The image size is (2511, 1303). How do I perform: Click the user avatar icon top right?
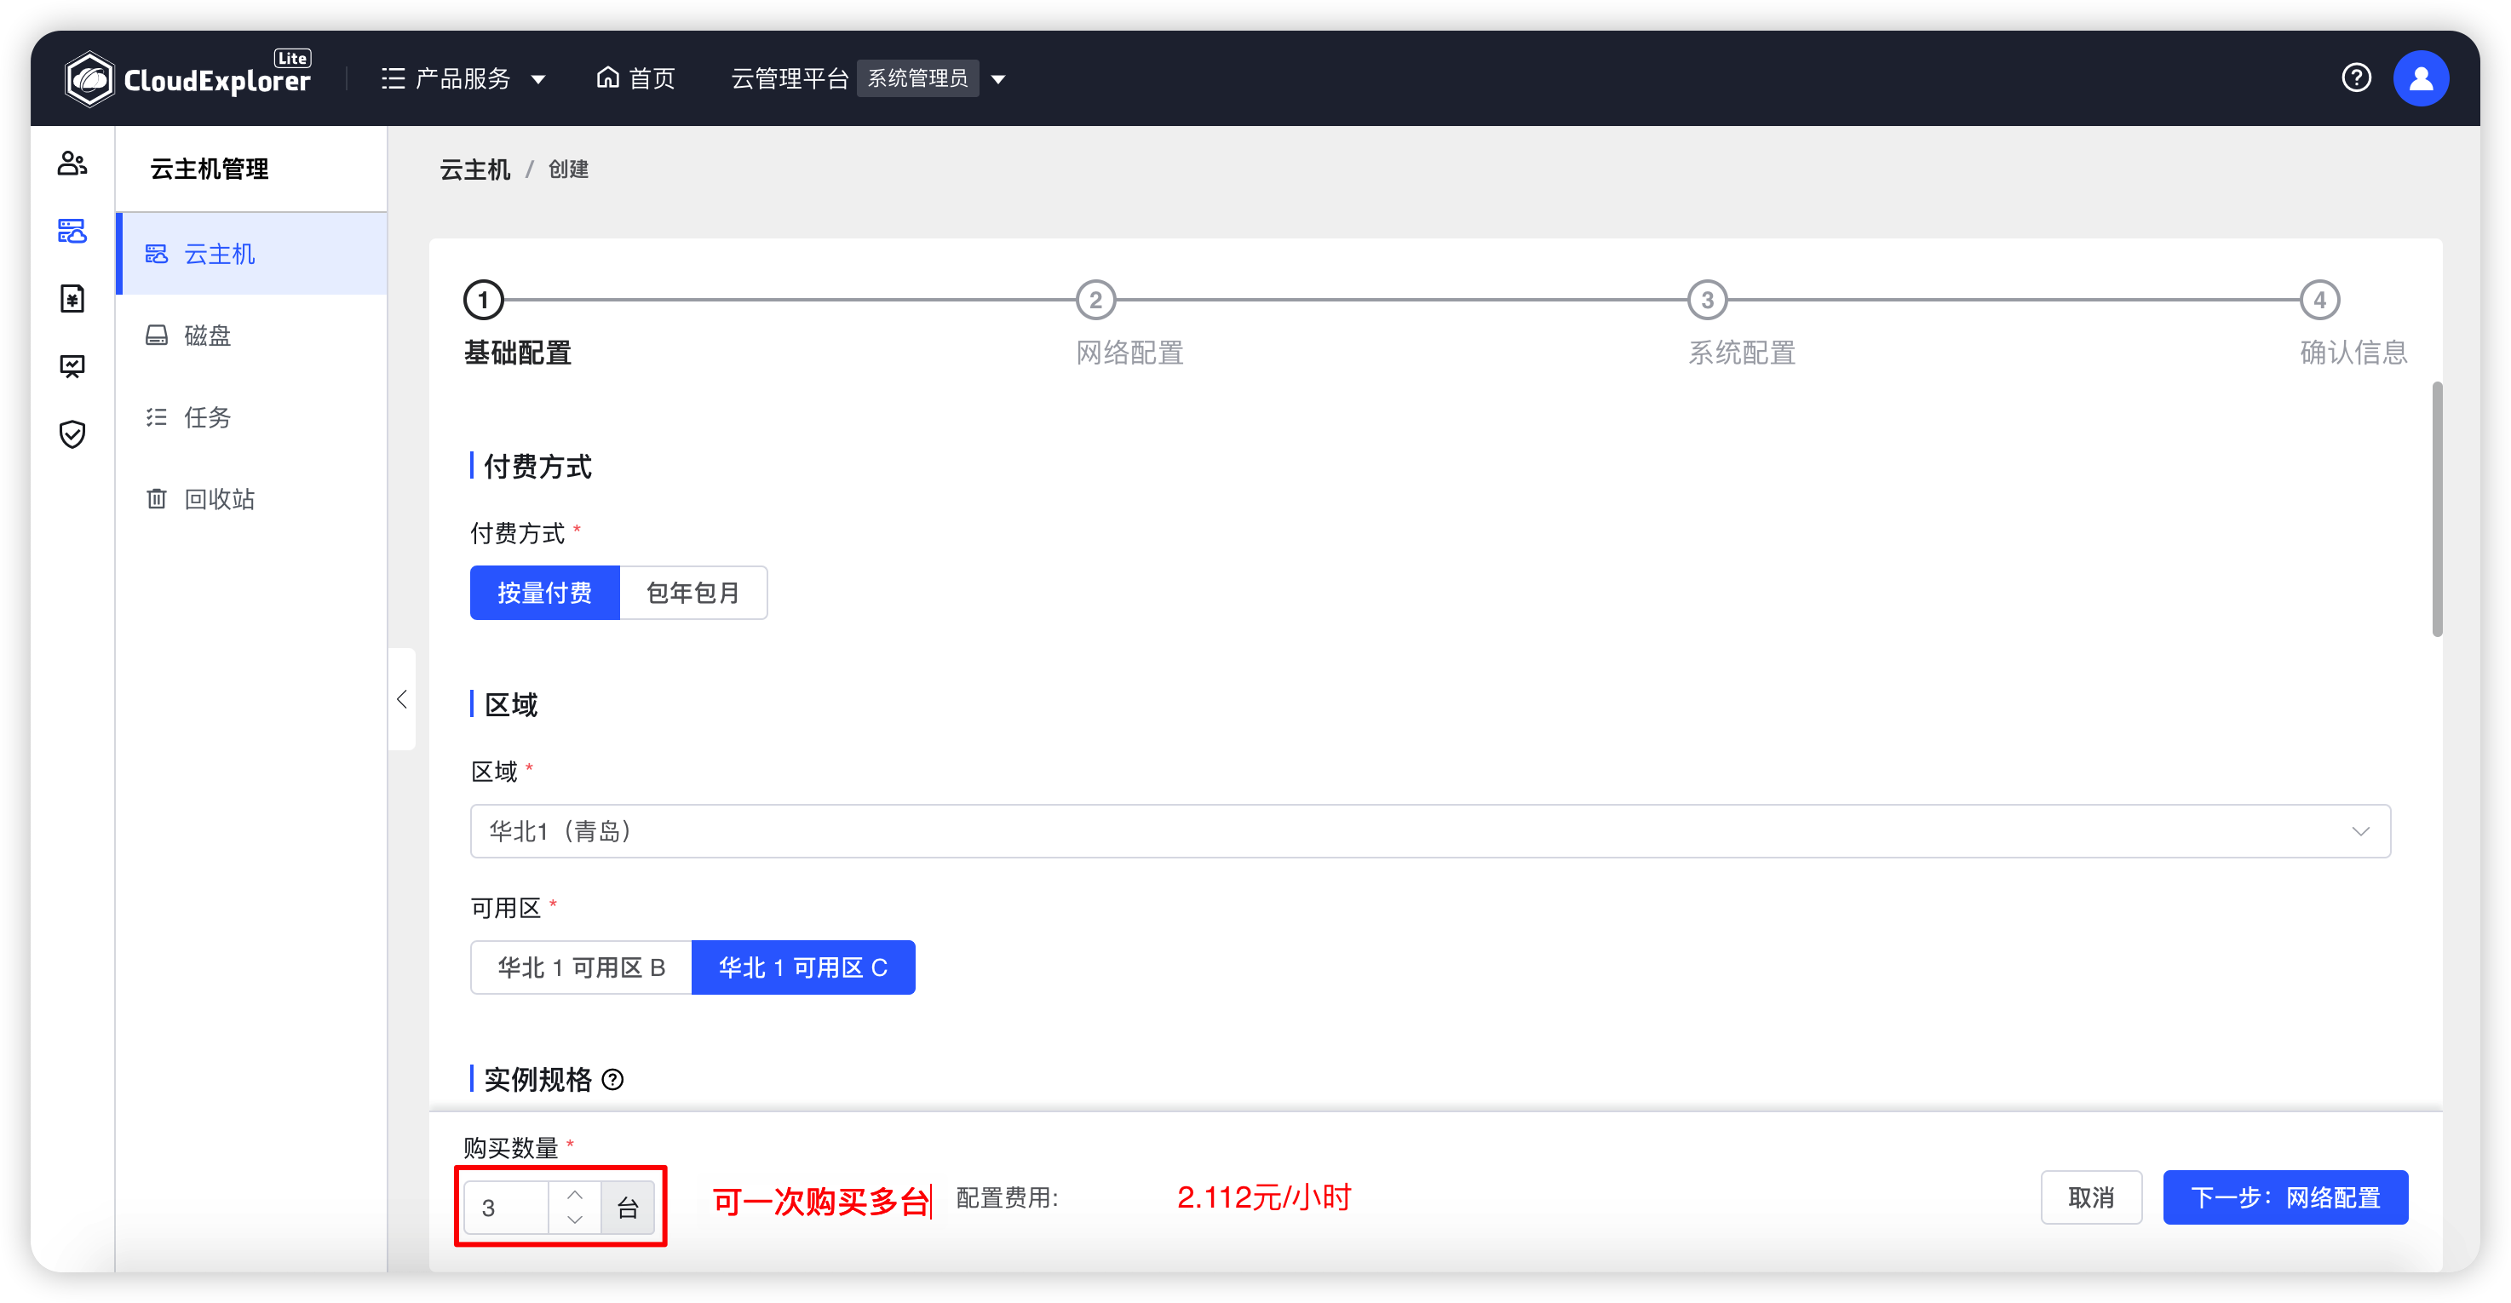pyautogui.click(x=2422, y=78)
